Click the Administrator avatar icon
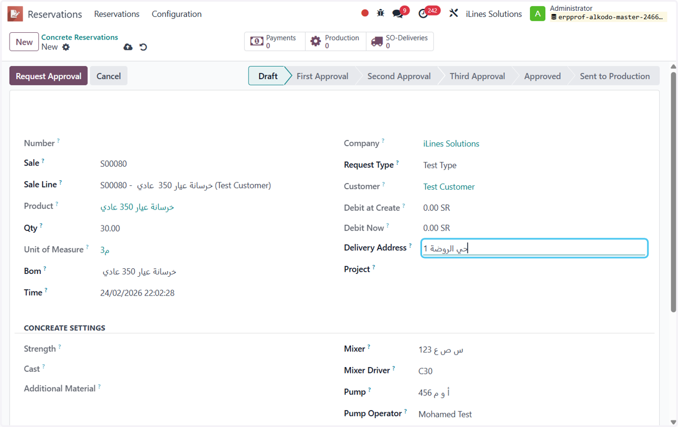This screenshot has height=427, width=678. [x=537, y=14]
